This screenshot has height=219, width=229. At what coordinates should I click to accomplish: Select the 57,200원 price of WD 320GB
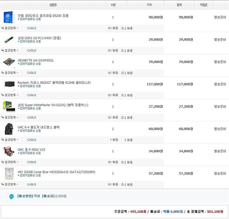[156, 174]
